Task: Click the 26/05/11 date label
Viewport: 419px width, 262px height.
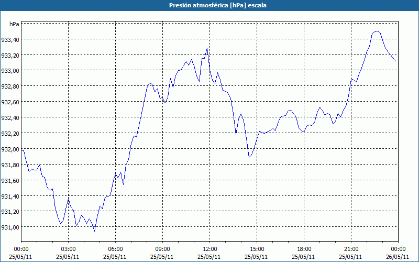Action: pos(398,257)
